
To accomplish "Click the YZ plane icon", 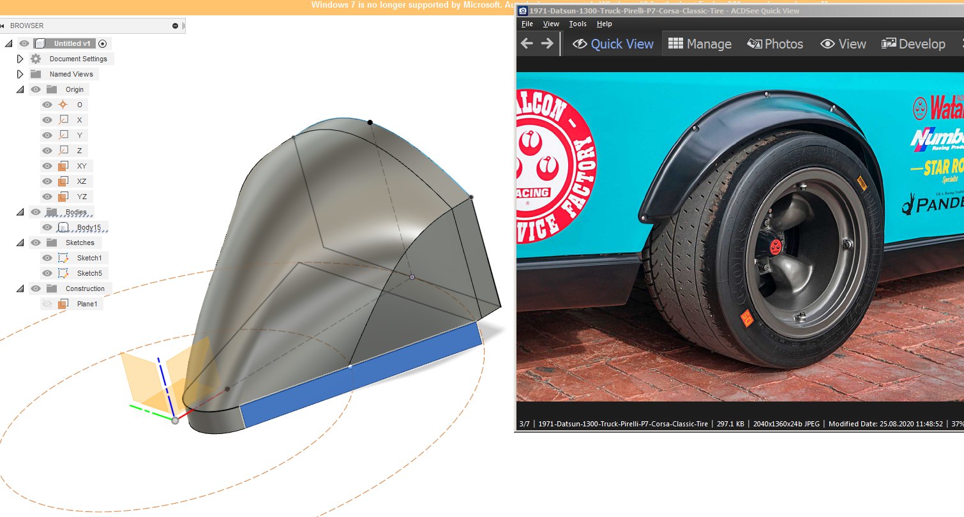I will (x=63, y=197).
